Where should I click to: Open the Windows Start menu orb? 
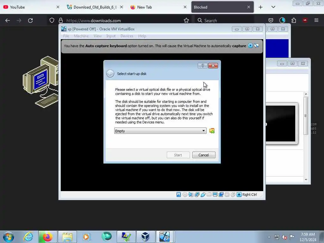coord(9,237)
